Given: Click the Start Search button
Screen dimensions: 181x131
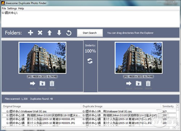Looking at the screenshot, I should [x=90, y=33].
